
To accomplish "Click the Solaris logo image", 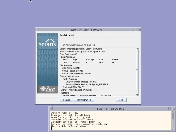I will tap(48, 43).
